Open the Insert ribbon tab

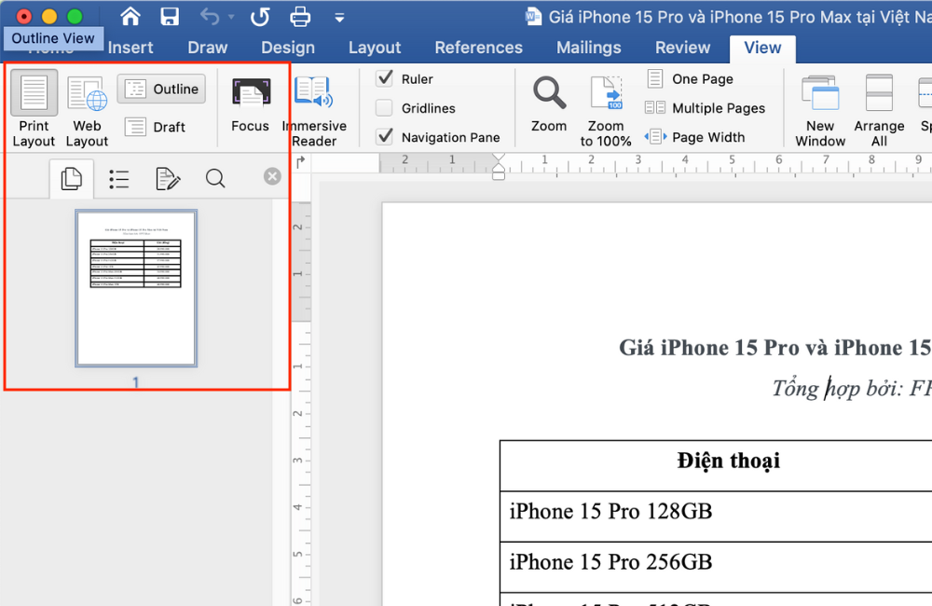coord(130,48)
